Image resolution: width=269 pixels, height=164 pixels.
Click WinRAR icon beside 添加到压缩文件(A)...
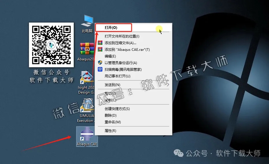100,43
